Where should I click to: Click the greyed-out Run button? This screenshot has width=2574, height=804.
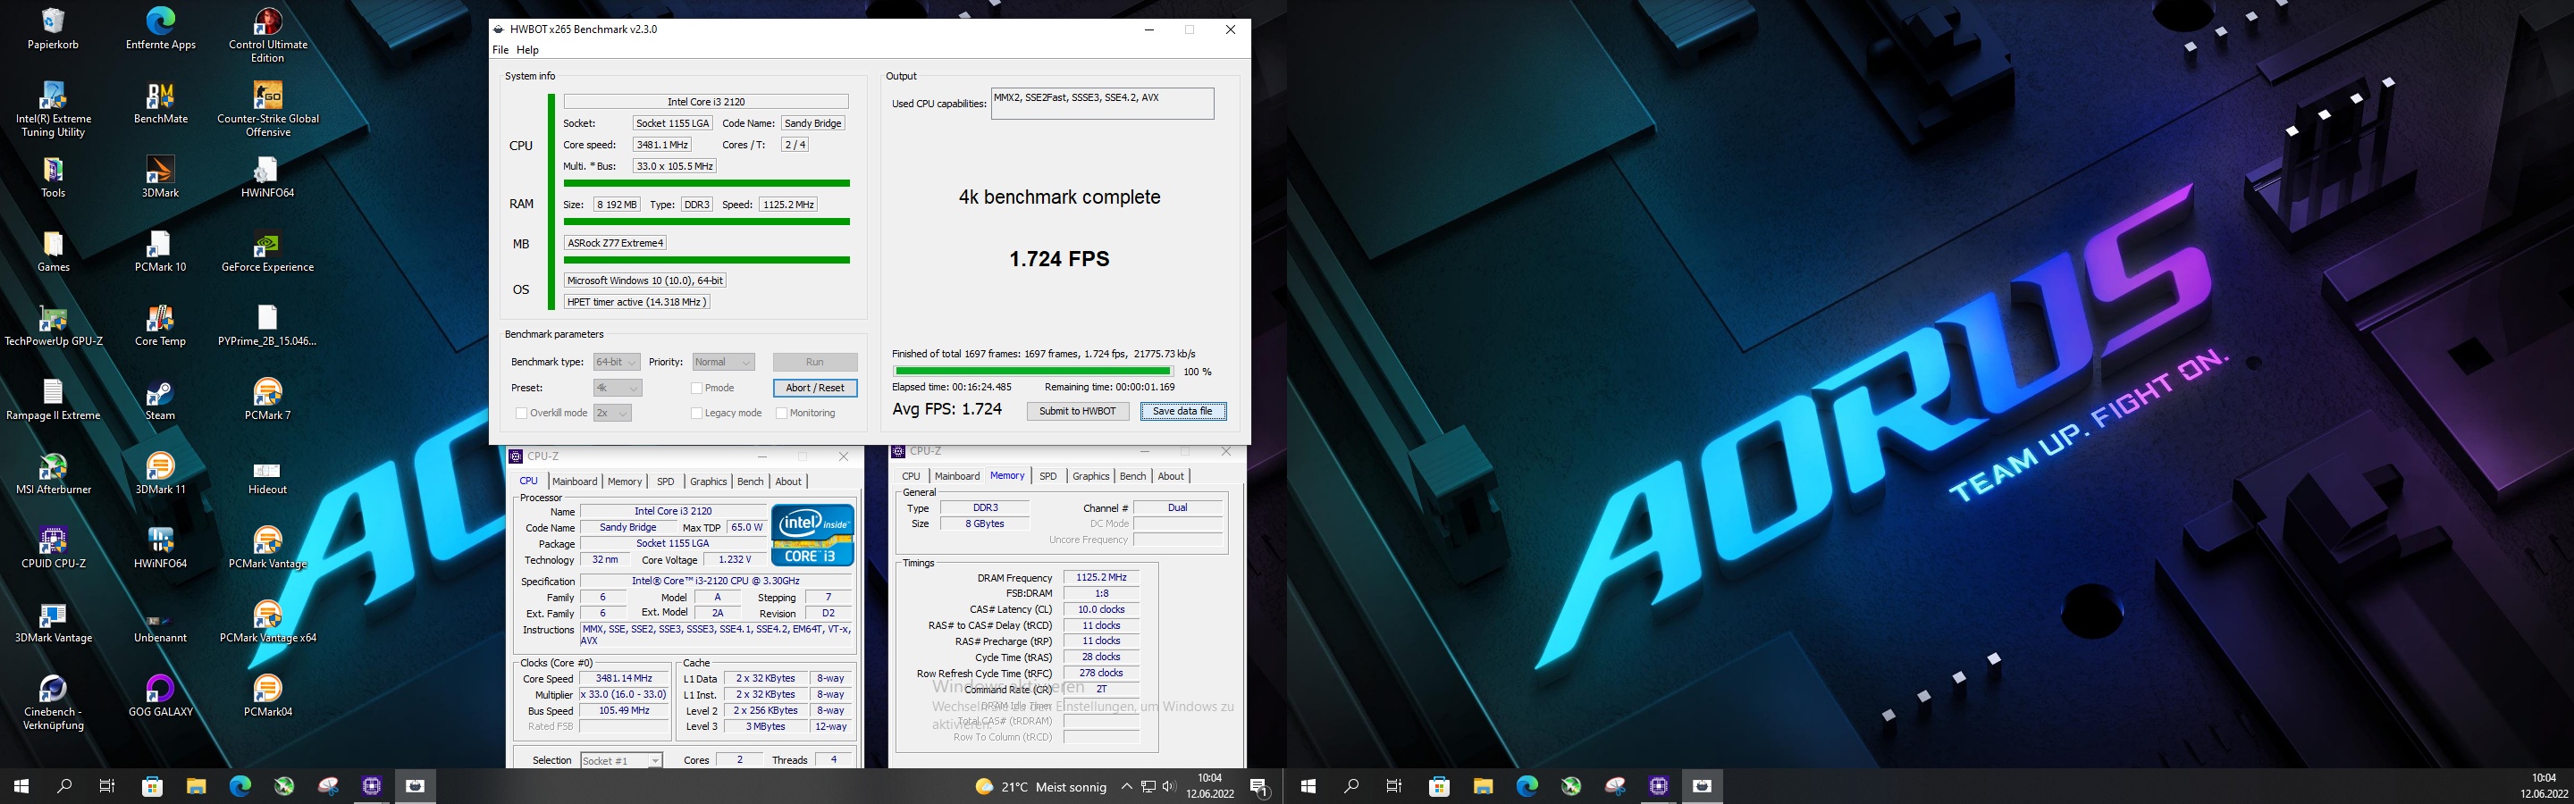815,362
